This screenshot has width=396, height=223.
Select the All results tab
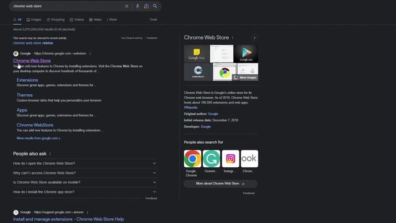[x=17, y=19]
